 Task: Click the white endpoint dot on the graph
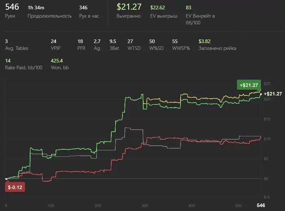(x=261, y=94)
